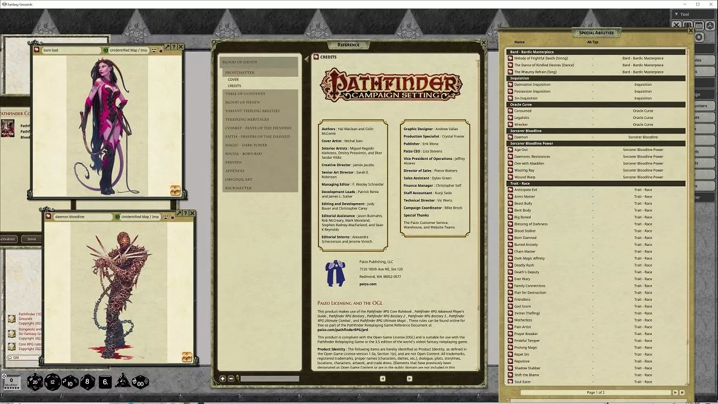Screen dimensions: 718x404
Task: Roll the d12 die
Action: click(x=53, y=382)
